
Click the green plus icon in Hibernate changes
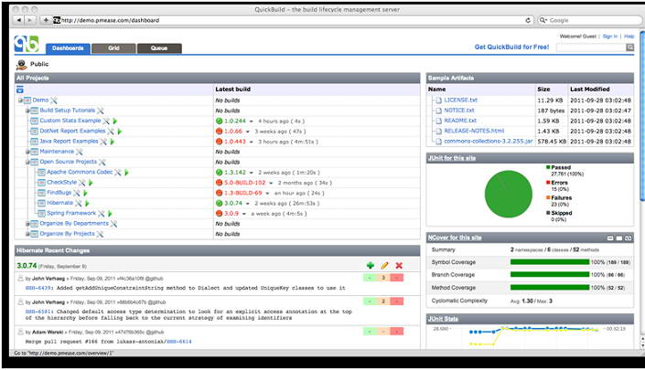371,266
